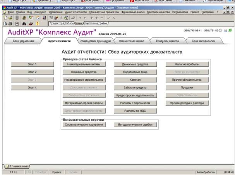
Task: Click the open folder toolbar icon
Action: [10, 17]
